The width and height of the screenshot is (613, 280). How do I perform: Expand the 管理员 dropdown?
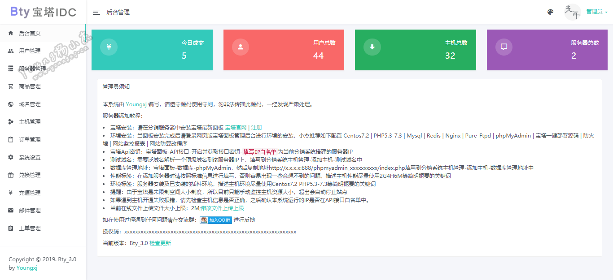click(597, 12)
